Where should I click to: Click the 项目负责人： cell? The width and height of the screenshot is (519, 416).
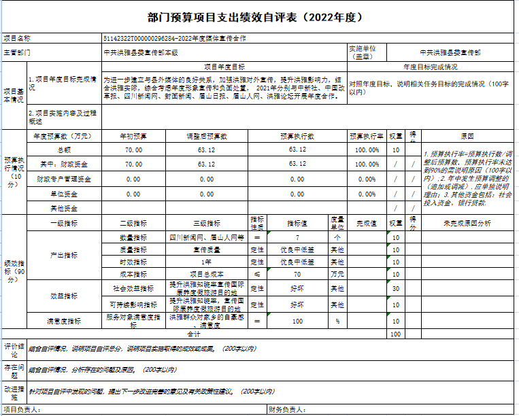(134, 410)
